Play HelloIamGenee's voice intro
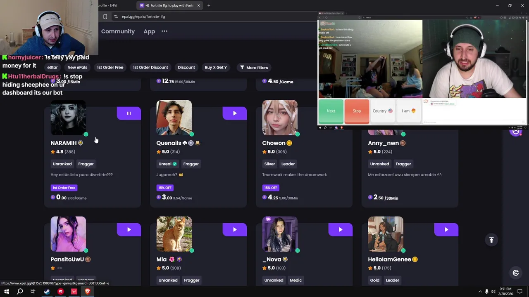This screenshot has height=297, width=529. (446, 230)
